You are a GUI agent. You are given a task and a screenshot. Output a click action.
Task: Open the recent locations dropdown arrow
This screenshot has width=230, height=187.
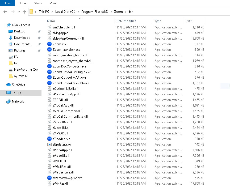(x=19, y=12)
